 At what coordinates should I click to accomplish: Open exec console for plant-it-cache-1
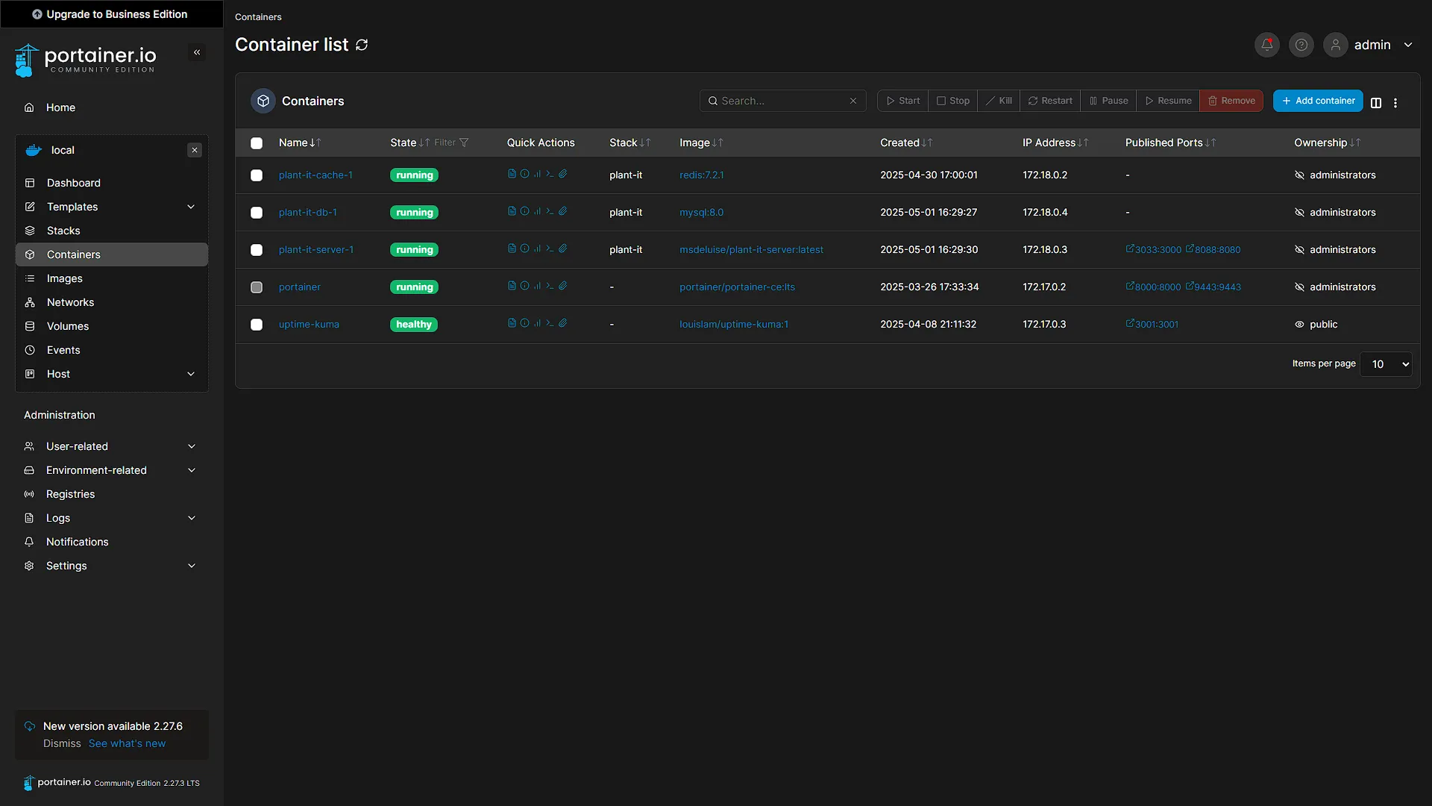(550, 174)
